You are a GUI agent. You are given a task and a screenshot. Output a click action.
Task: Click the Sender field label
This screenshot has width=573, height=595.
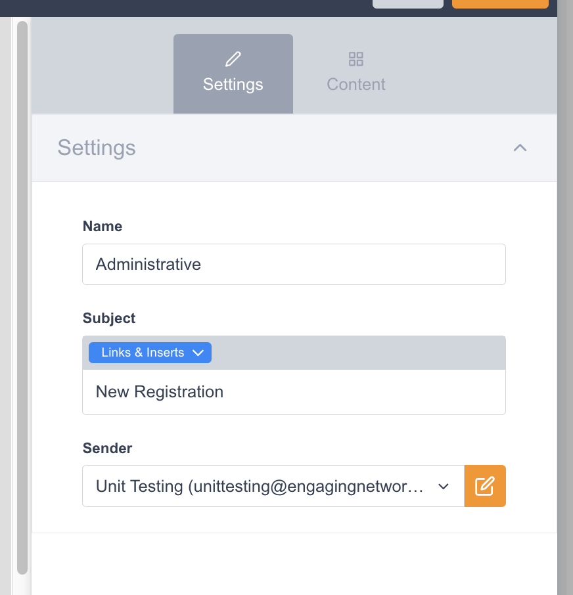click(107, 449)
